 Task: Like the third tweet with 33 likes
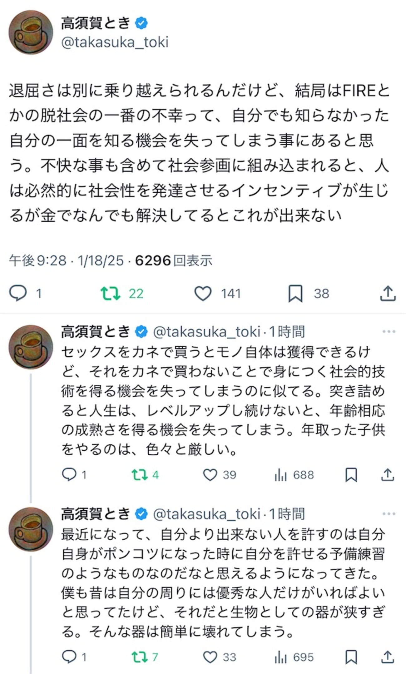click(210, 657)
